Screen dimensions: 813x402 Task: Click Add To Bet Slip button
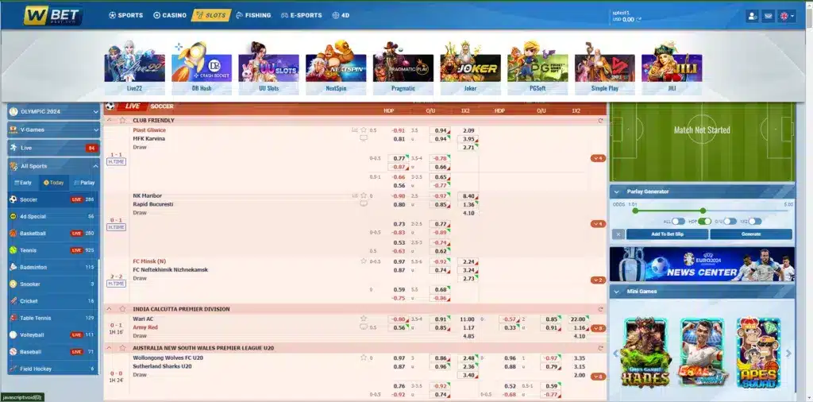pyautogui.click(x=667, y=234)
